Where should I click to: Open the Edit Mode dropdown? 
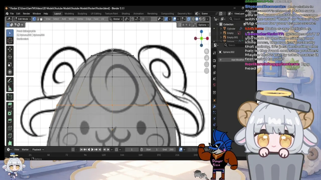[x=22, y=19]
